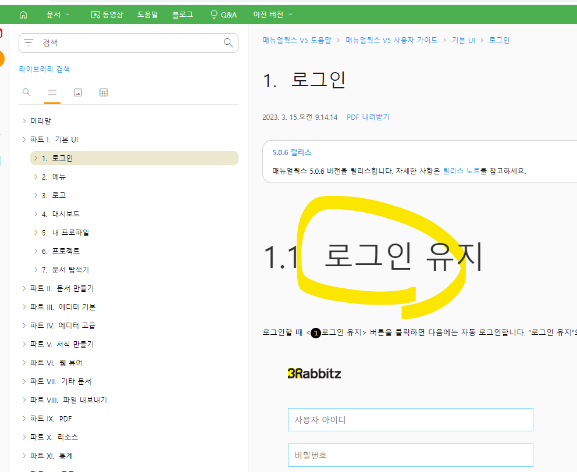Click the 라이브러리 검색 link
Screen dimensions: 577x472
tap(45, 69)
